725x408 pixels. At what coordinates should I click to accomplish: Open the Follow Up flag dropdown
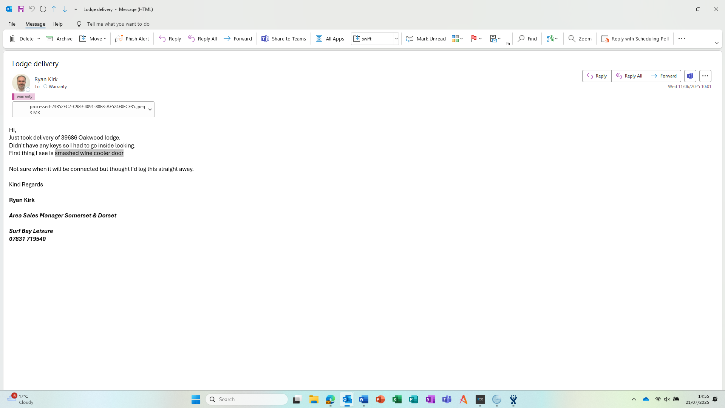click(480, 39)
